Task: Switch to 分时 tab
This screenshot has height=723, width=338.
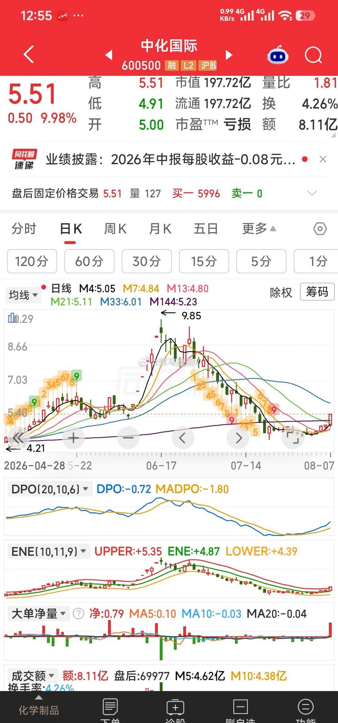Action: coord(24,229)
